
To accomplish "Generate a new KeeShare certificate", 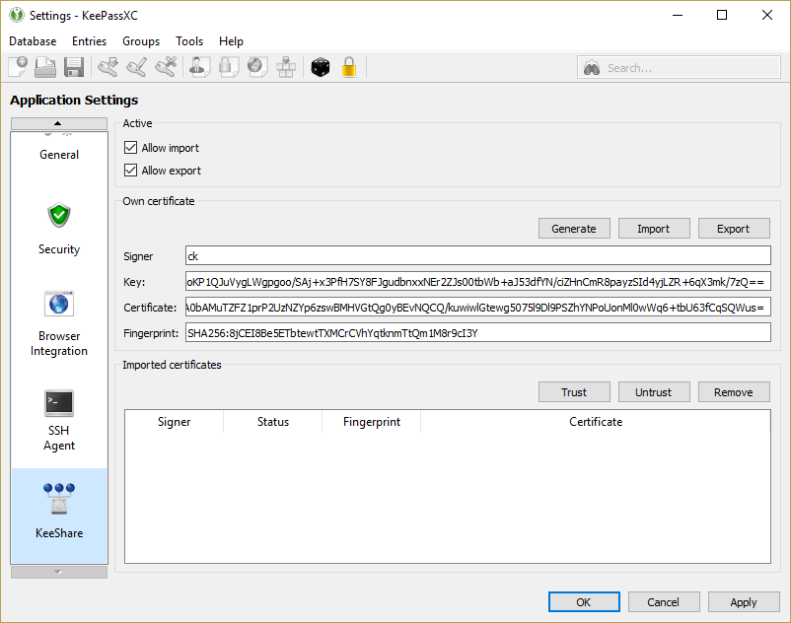I will click(573, 228).
